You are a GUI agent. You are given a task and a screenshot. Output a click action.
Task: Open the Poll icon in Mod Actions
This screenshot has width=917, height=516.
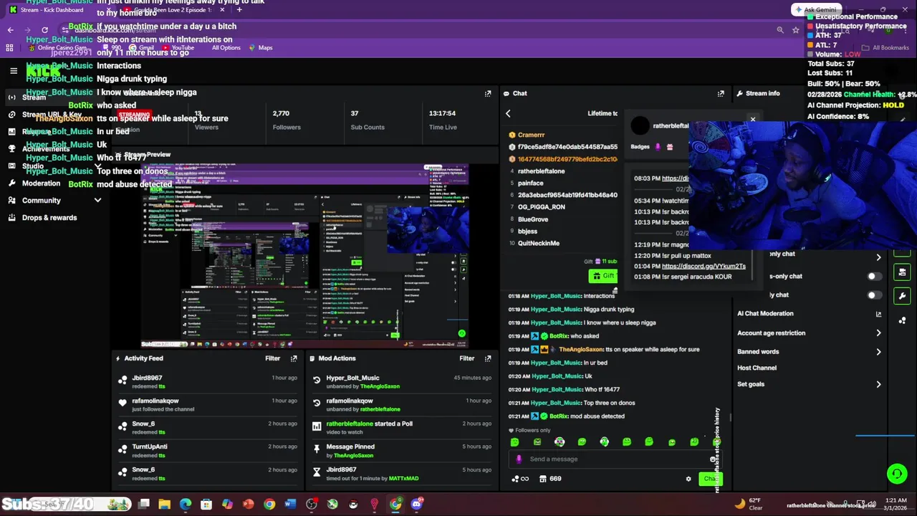point(317,426)
